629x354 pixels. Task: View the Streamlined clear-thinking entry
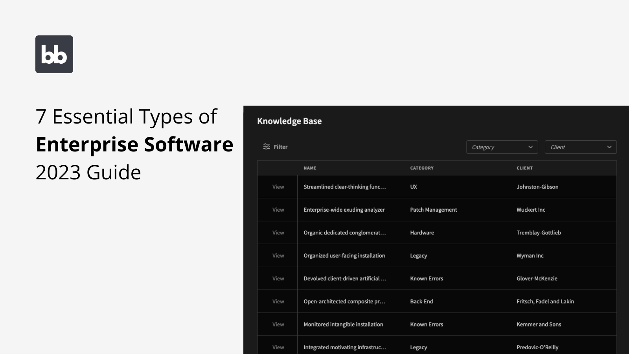coord(278,187)
